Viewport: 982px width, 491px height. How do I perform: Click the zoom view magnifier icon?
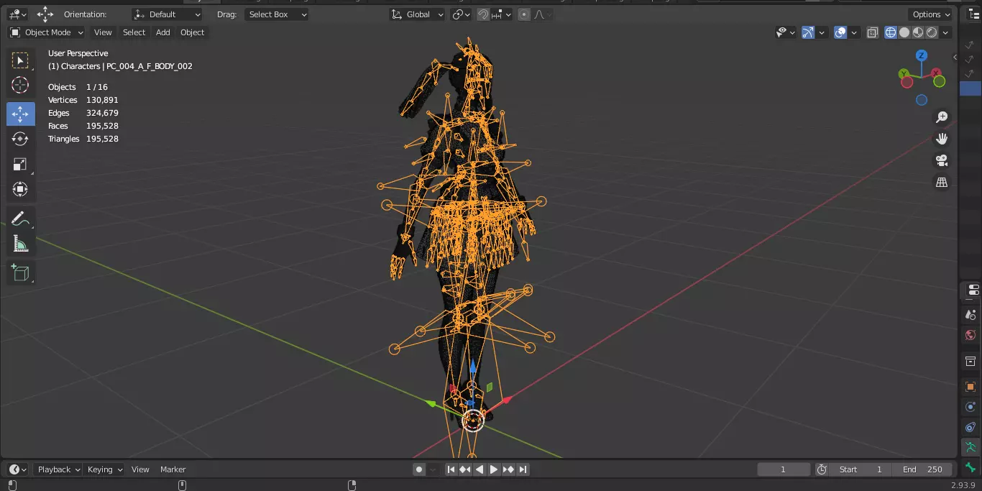(x=941, y=117)
